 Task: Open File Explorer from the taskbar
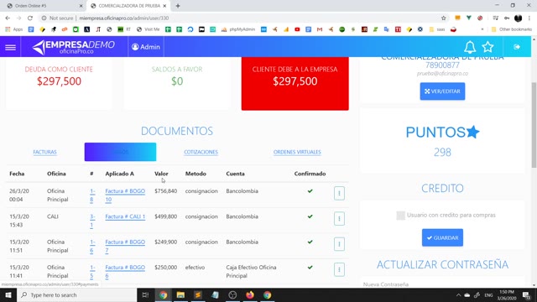click(x=180, y=294)
